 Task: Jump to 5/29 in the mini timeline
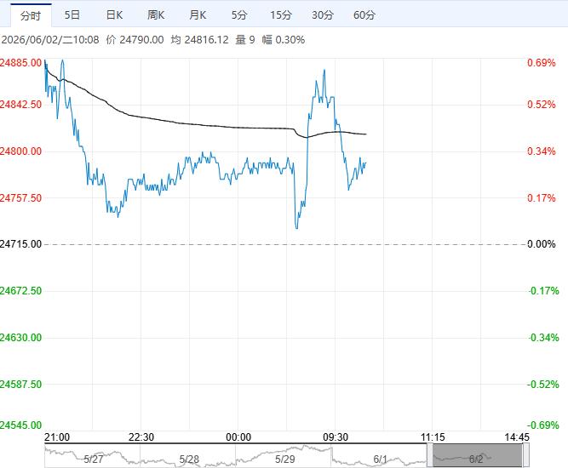(284, 459)
